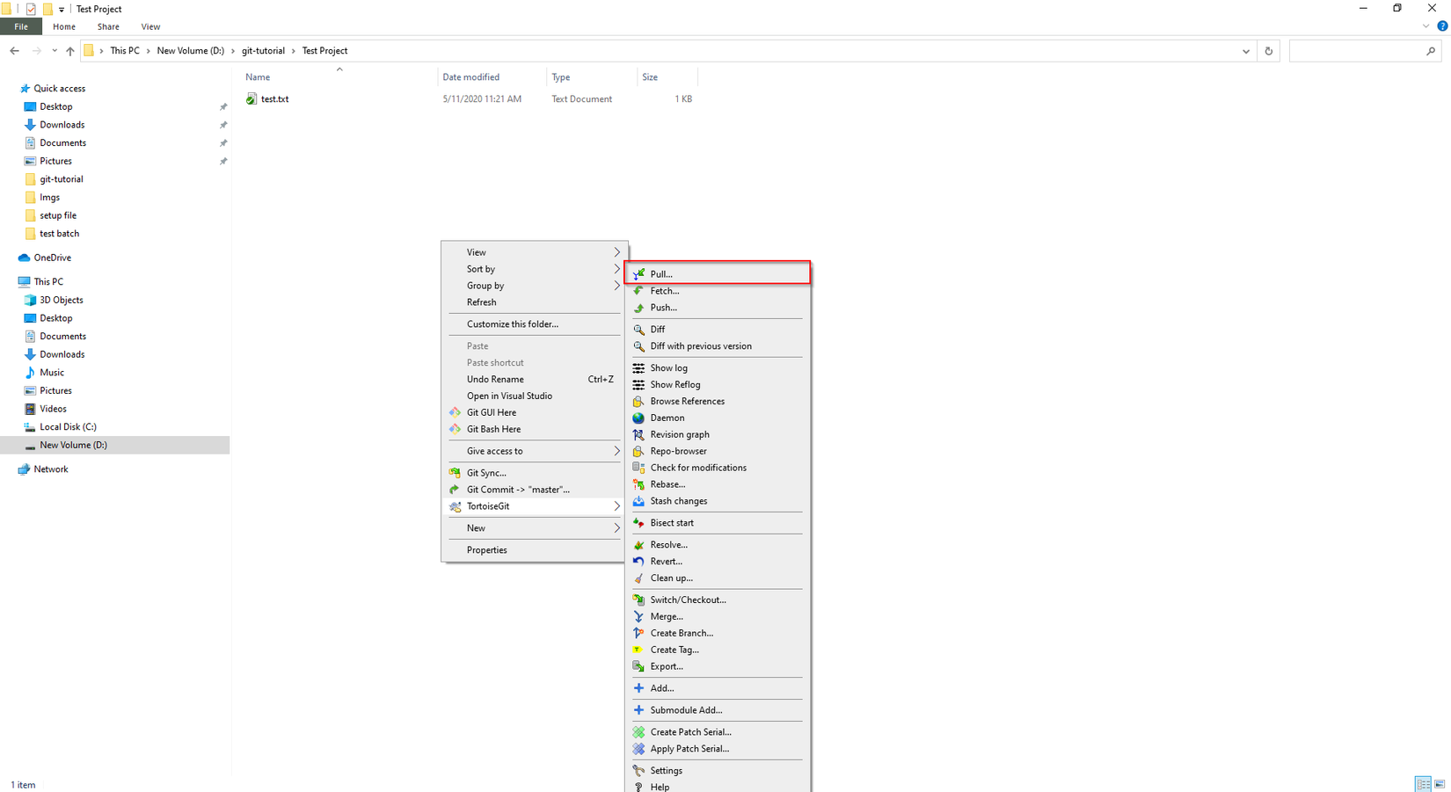
Task: Choose Git Commit -> "master"... entry
Action: (x=535, y=490)
